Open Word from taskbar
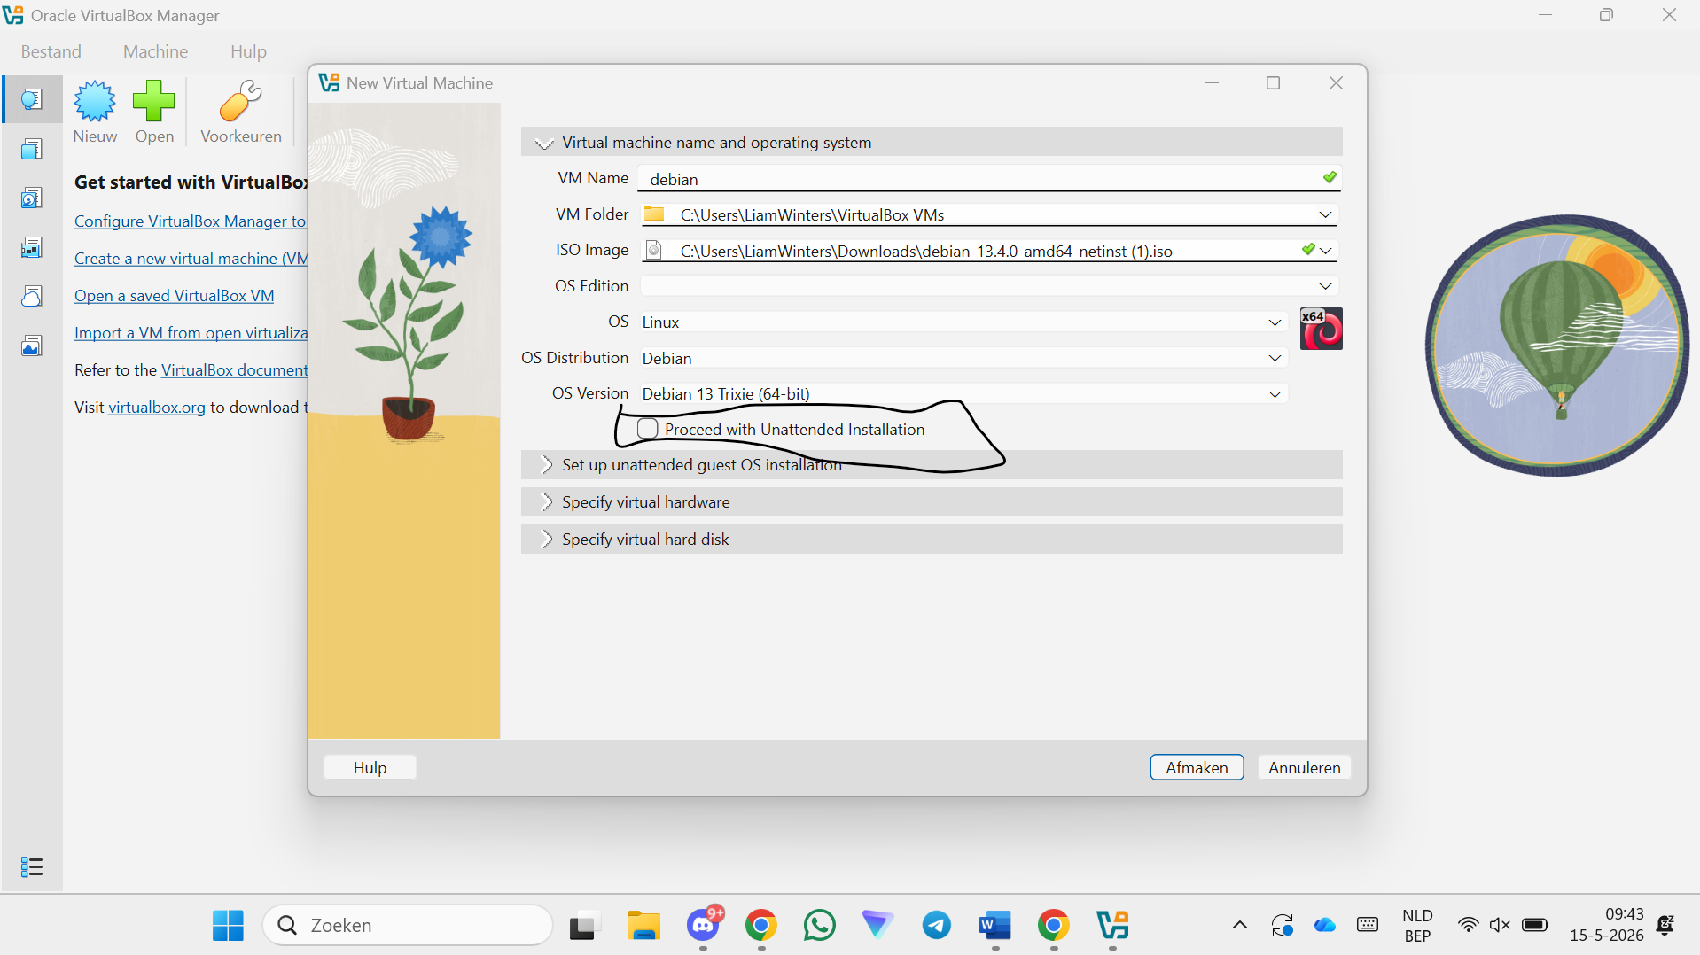1700x955 pixels. click(995, 925)
